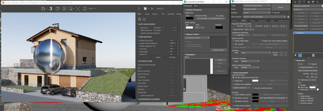The height and width of the screenshot is (111, 323).
Task: Open the Modifier List dropdown
Action: pos(308,9)
